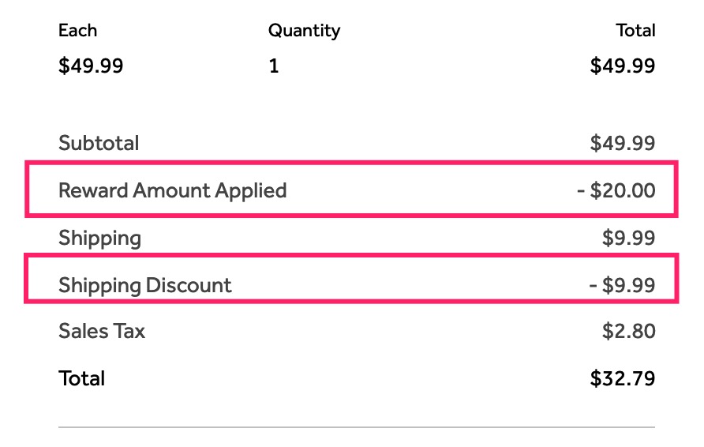The height and width of the screenshot is (447, 704).
Task: Click the item total $49.99 under Total header
Action: click(x=622, y=66)
